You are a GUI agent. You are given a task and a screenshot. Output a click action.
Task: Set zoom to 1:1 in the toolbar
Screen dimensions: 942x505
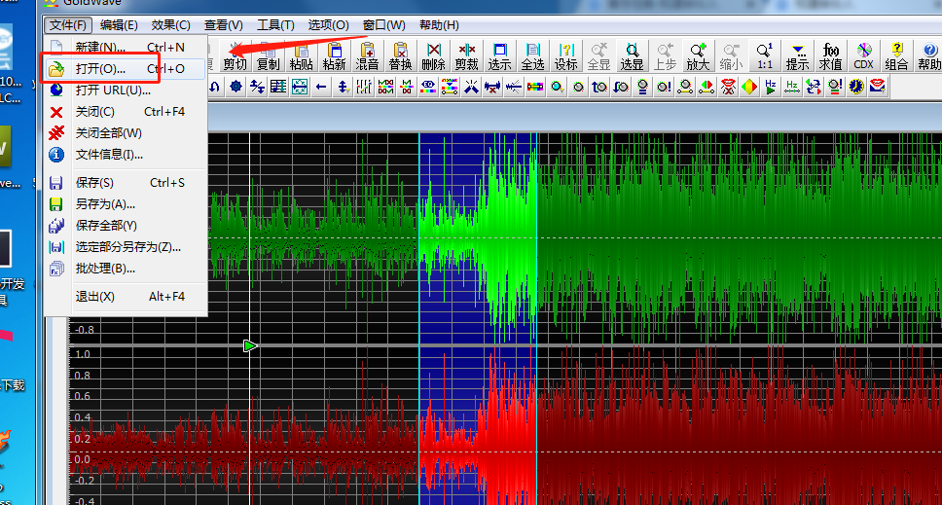tap(764, 55)
